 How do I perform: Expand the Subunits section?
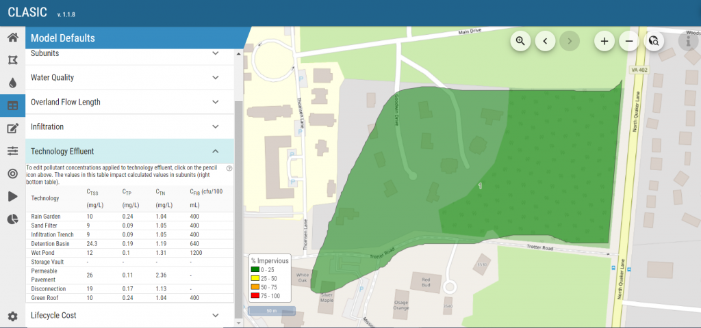coord(130,53)
